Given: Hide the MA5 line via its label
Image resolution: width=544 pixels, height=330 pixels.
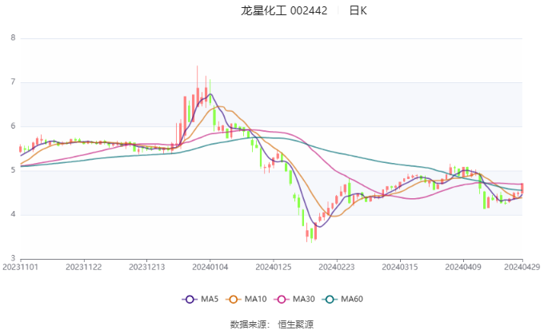Looking at the screenshot, I should (x=210, y=299).
